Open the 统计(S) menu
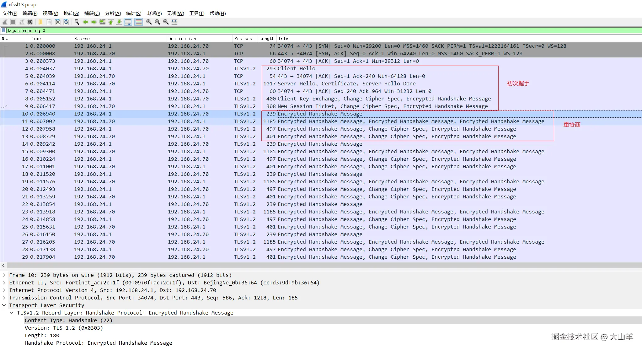Image resolution: width=642 pixels, height=350 pixels. coord(133,13)
